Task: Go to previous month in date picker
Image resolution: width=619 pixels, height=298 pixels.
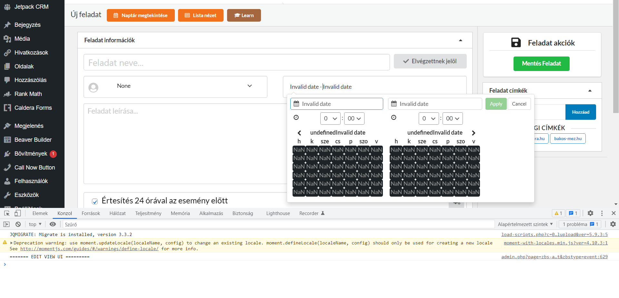Action: click(x=299, y=133)
